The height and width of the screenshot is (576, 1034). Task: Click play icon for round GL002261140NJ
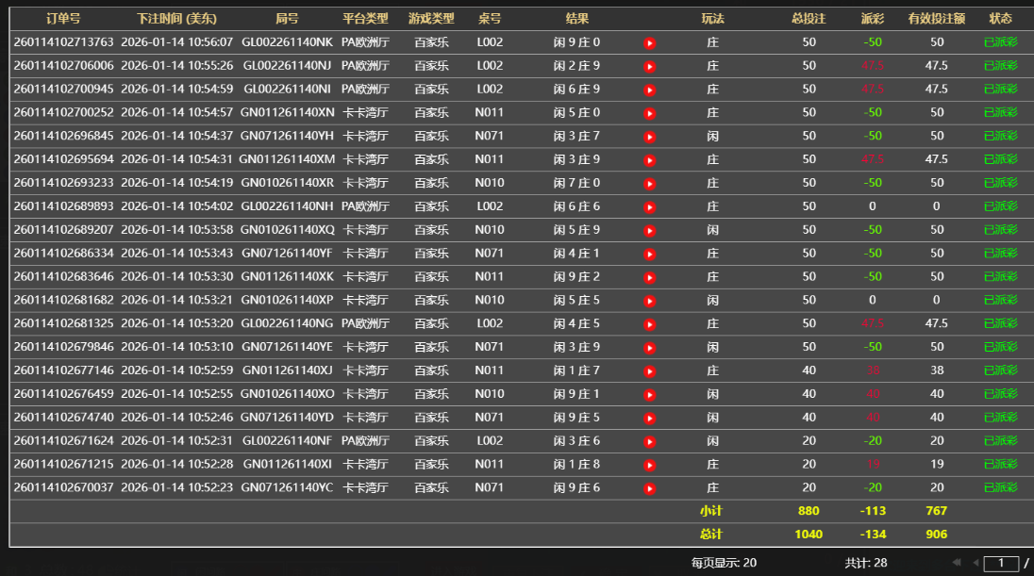(x=649, y=66)
